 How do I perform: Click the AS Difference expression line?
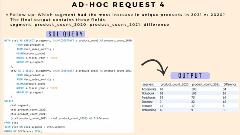coord(59,118)
